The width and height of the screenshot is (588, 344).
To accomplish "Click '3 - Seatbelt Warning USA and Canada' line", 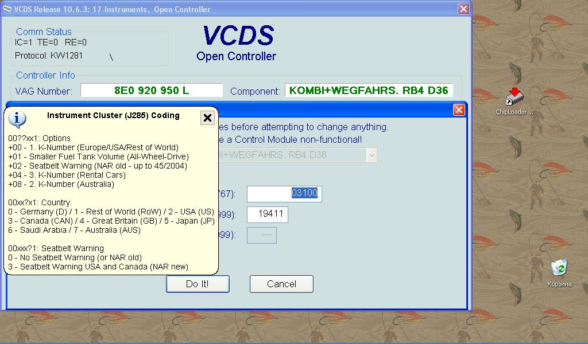I will [98, 267].
